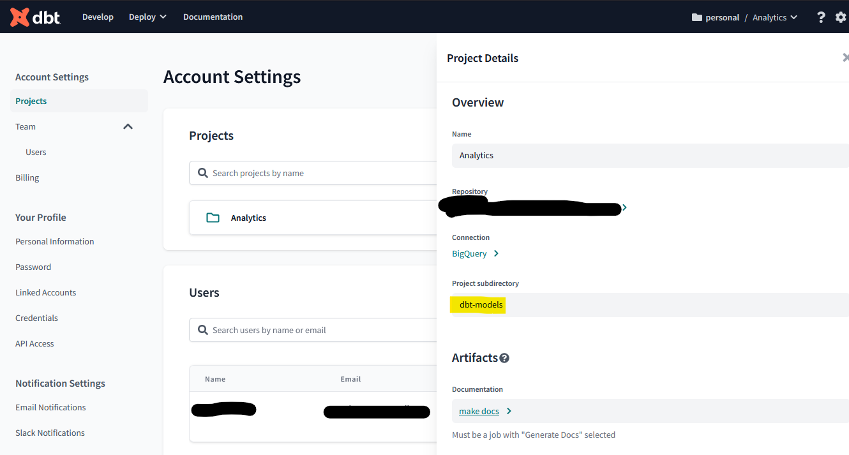Click the Account Settings page heading
This screenshot has height=455, width=849.
(232, 77)
